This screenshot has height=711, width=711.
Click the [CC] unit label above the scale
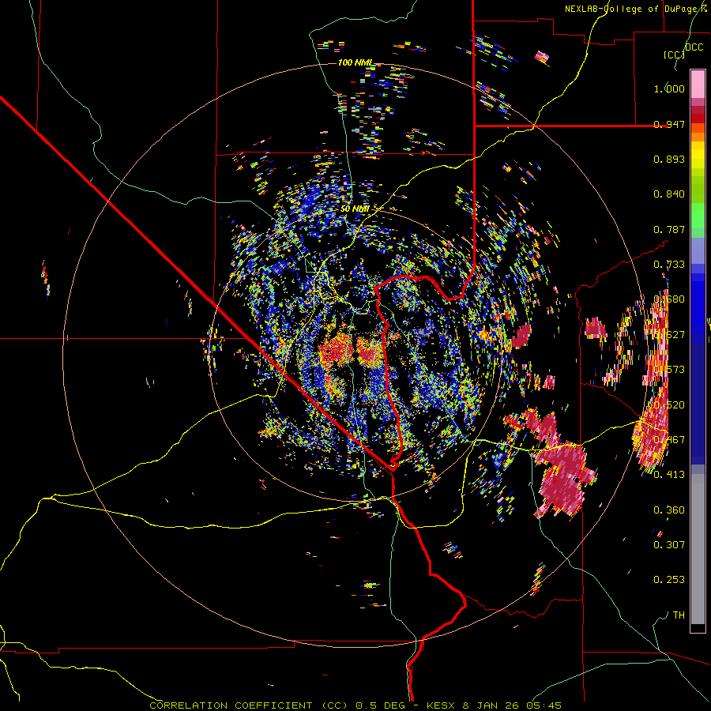coord(674,55)
